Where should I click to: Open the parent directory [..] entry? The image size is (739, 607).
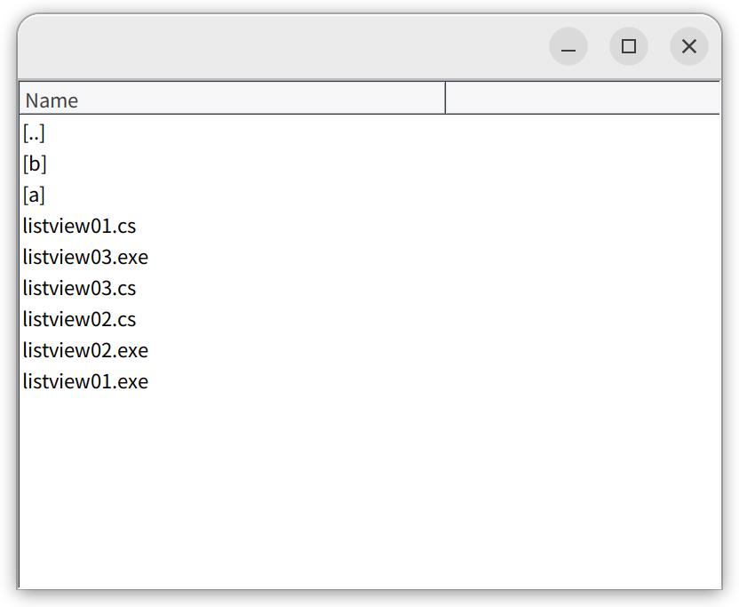34,133
